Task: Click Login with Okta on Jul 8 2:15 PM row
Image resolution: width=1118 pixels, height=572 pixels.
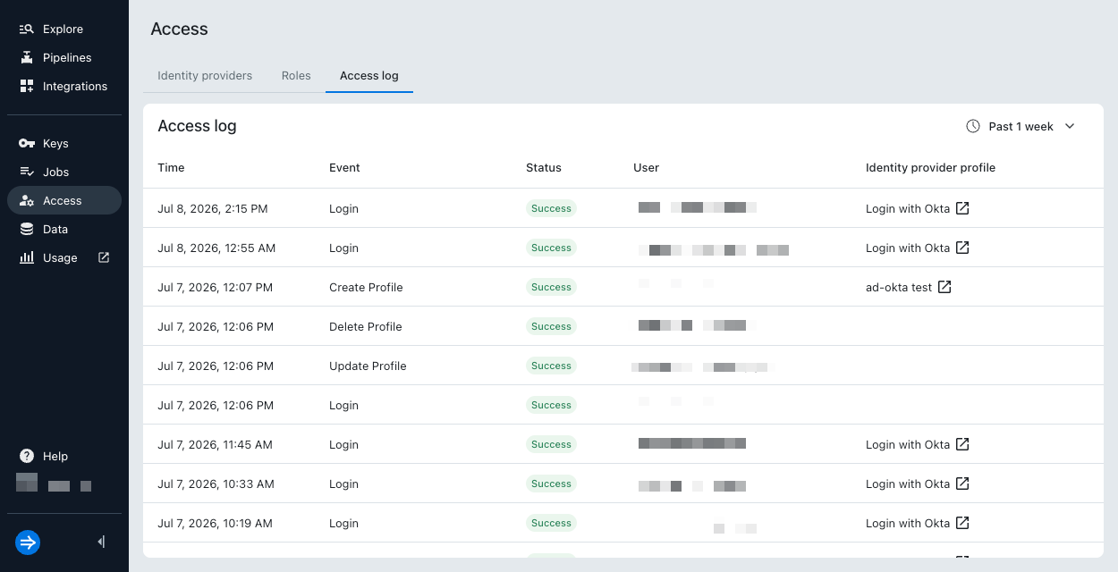Action: click(x=908, y=208)
